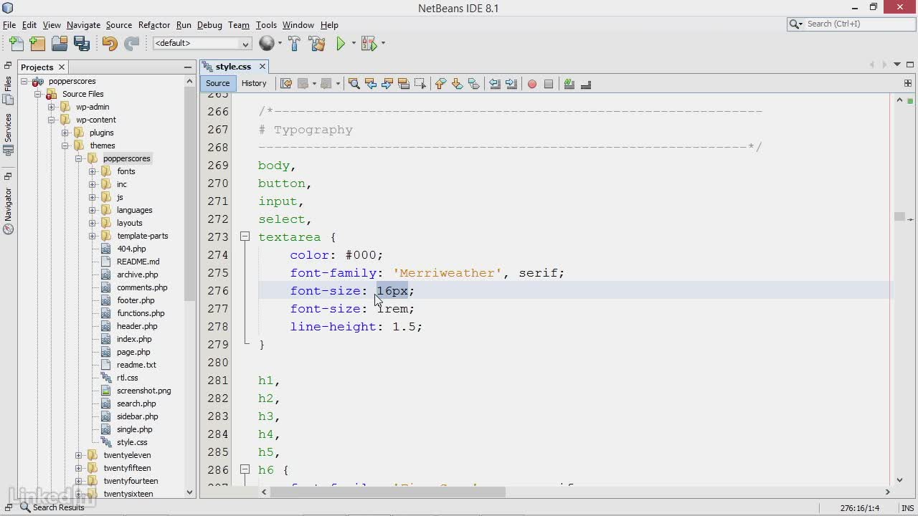This screenshot has width=918, height=516.
Task: Close the style.css tab
Action: coord(262,67)
